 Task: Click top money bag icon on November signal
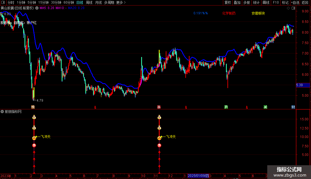(x=159, y=117)
